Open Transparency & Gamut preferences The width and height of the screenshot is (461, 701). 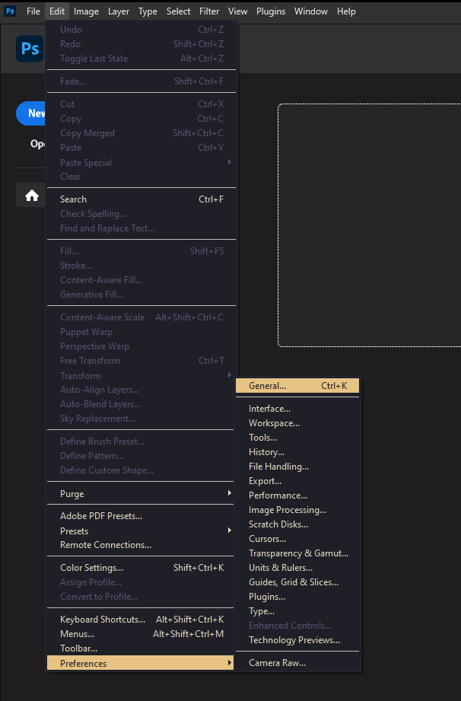(x=297, y=553)
